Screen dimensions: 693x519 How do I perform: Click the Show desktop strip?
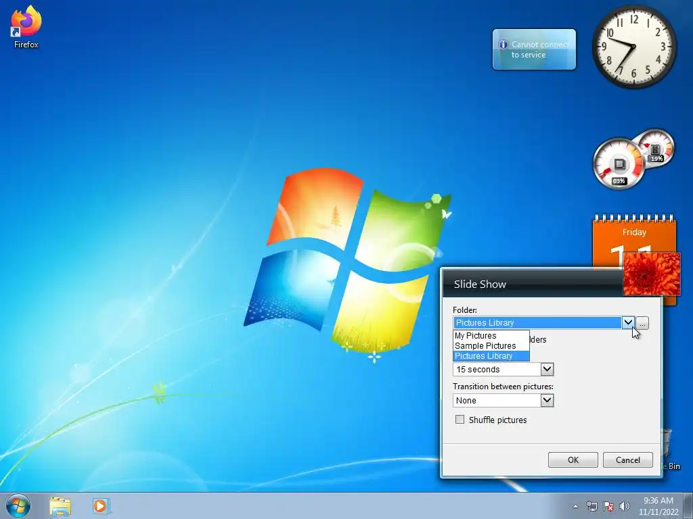tap(688, 505)
